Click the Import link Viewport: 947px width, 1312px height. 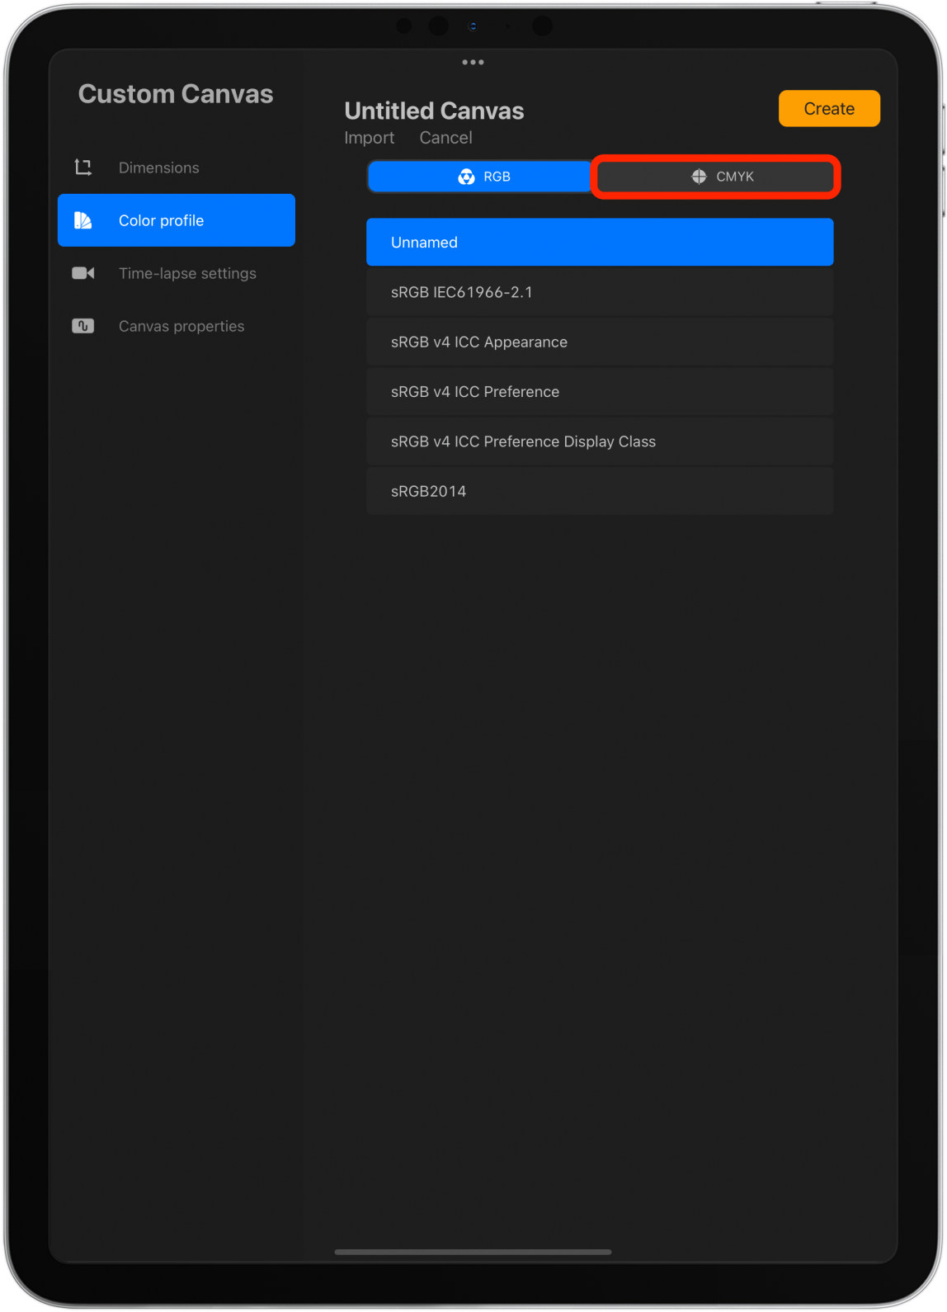369,138
